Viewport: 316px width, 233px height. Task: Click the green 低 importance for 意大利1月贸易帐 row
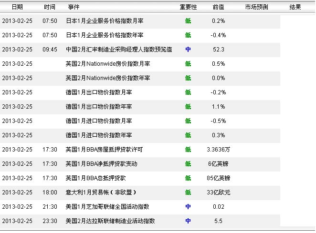pos(188,192)
